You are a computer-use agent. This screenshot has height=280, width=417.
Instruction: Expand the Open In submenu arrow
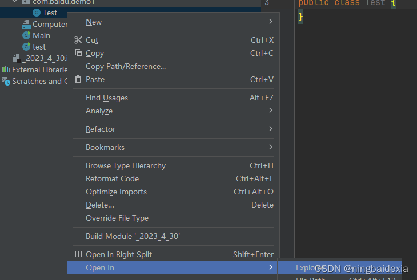pos(271,267)
